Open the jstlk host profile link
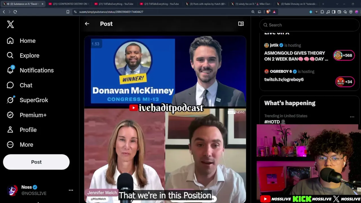This screenshot has height=203, width=361. (274, 45)
